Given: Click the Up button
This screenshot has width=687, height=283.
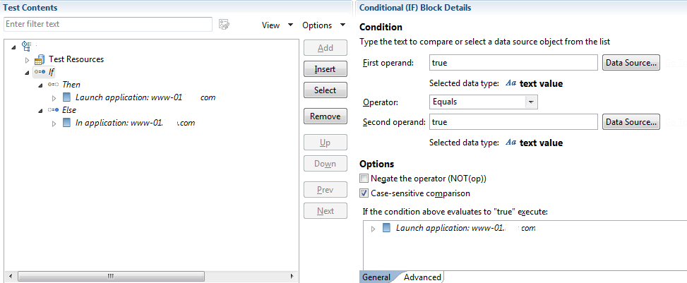Looking at the screenshot, I should tap(325, 143).
